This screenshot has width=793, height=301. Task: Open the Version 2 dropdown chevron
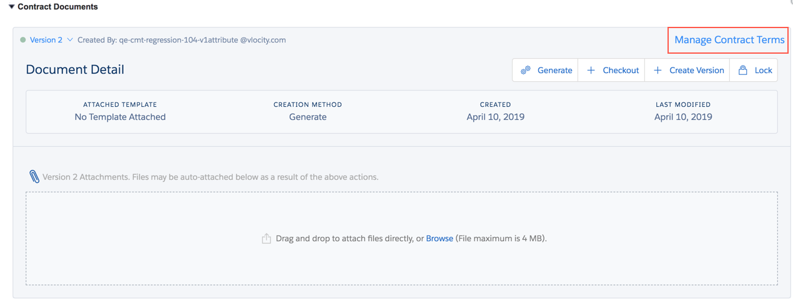click(x=70, y=40)
